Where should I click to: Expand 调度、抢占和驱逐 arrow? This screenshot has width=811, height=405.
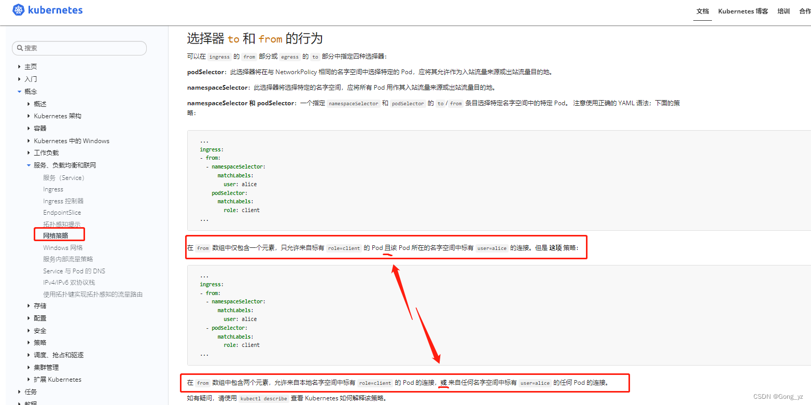[29, 355]
